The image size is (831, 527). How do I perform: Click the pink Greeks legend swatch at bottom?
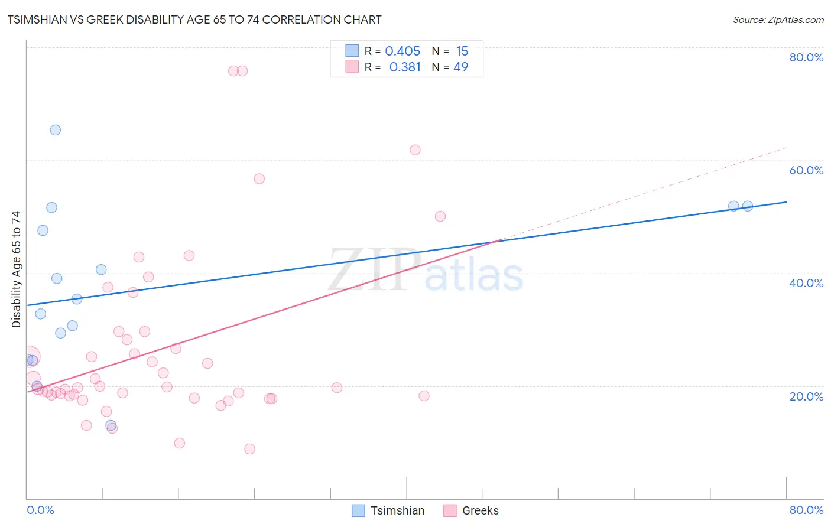pyautogui.click(x=450, y=510)
